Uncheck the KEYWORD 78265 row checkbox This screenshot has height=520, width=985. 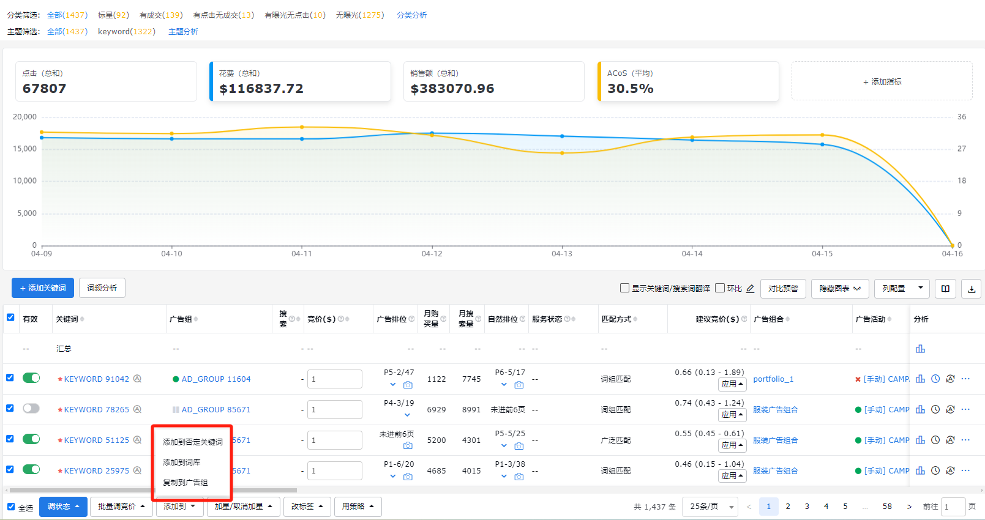coord(10,408)
